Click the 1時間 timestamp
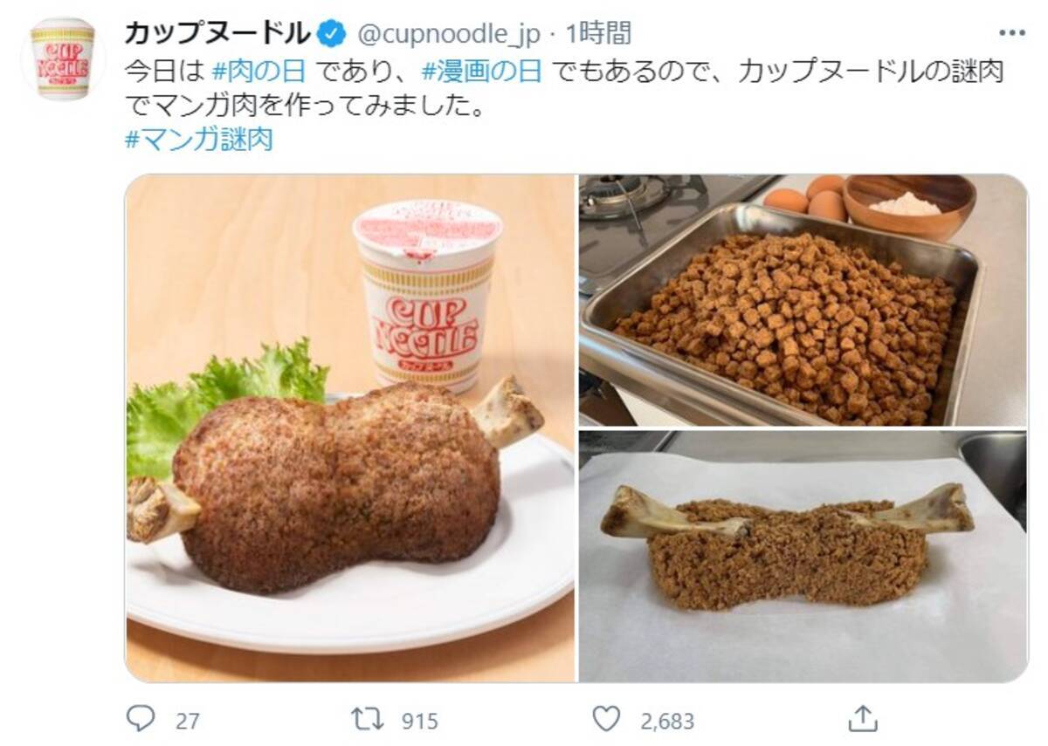1048x746 pixels. click(598, 35)
